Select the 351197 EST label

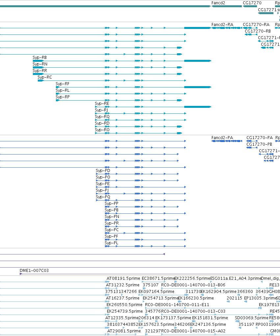[x=246, y=324]
